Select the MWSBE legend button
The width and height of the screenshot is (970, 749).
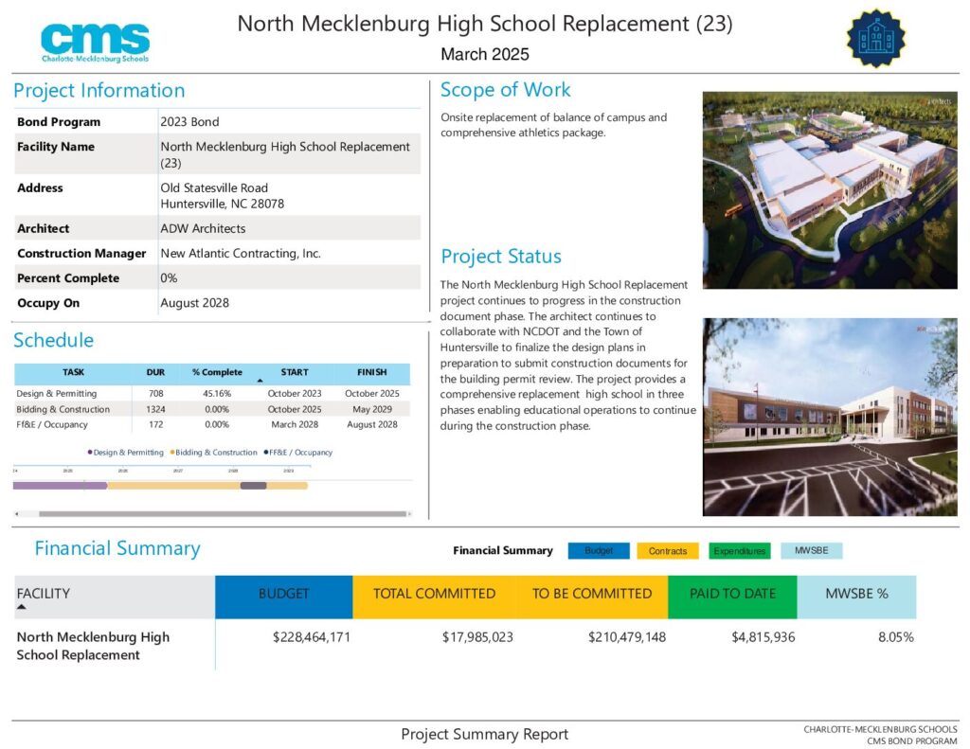pyautogui.click(x=811, y=550)
